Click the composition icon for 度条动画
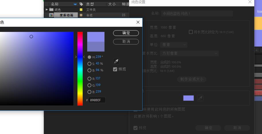 [x=51, y=15]
